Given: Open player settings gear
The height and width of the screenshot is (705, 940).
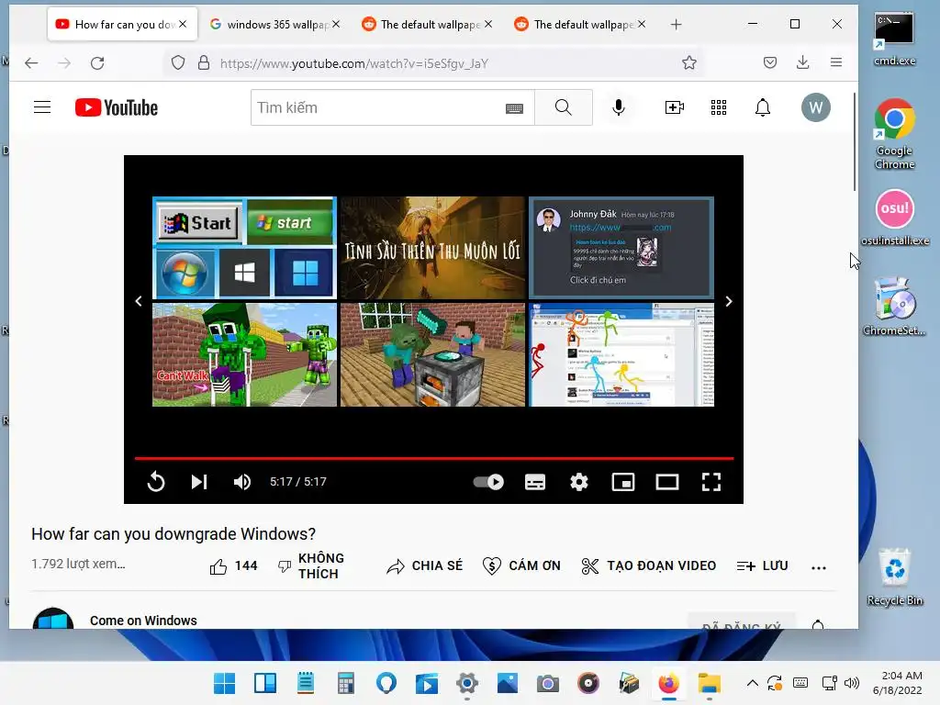Looking at the screenshot, I should pyautogui.click(x=579, y=482).
